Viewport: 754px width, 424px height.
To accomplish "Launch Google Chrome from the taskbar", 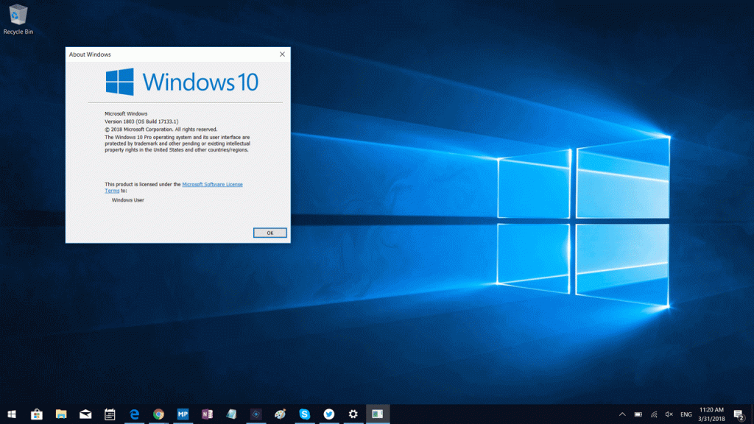I will [x=158, y=414].
